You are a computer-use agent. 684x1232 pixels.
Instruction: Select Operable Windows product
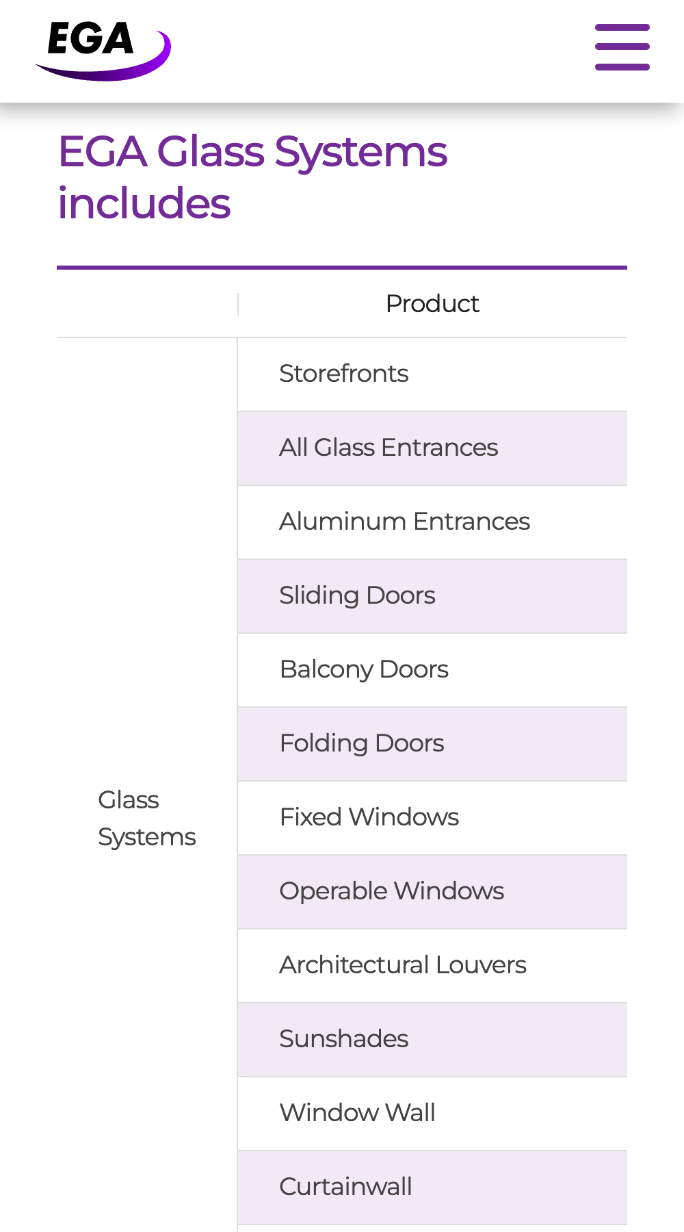click(432, 892)
